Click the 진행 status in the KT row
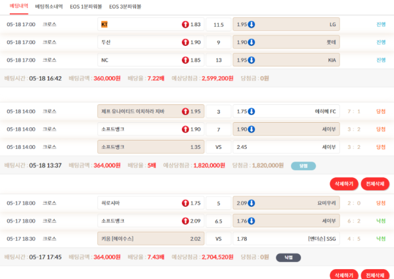Viewport: 394px width, 279px height. [381, 24]
